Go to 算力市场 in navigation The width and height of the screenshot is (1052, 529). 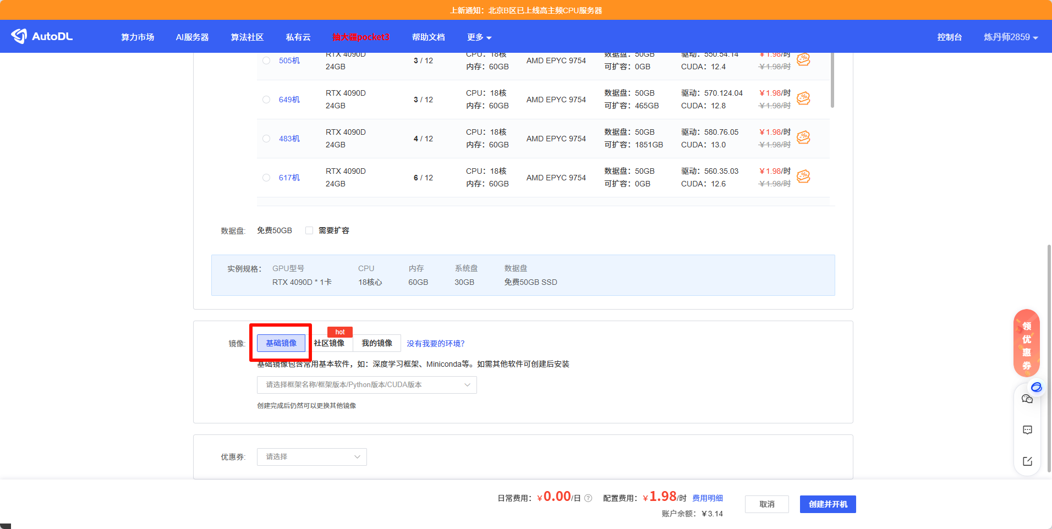tap(138, 37)
